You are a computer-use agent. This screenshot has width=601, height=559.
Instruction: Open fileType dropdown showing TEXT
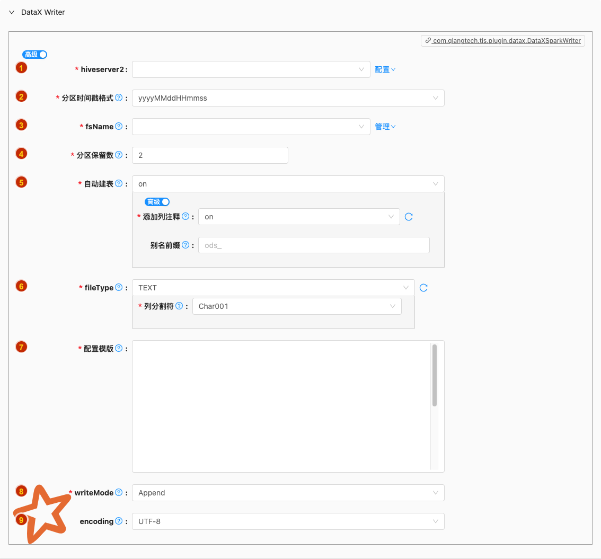click(x=273, y=288)
